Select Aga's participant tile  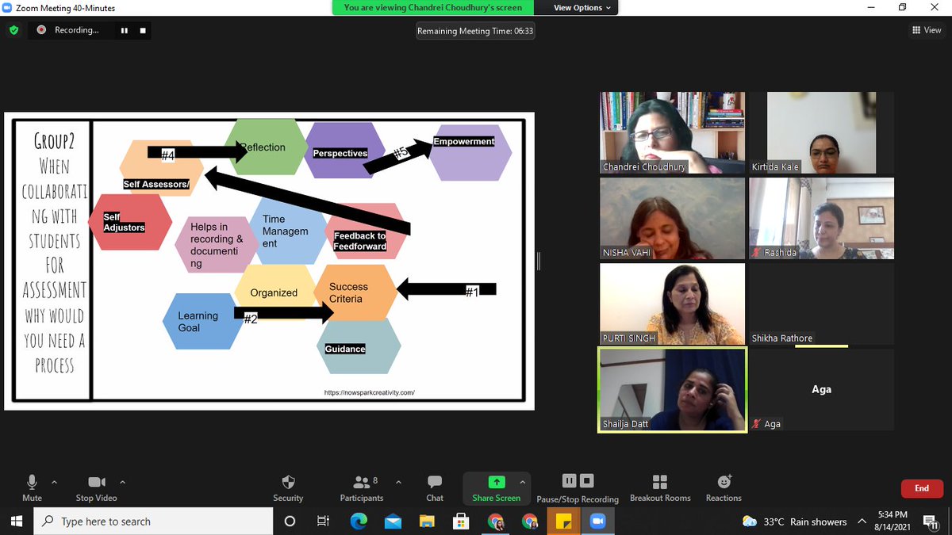[x=821, y=390]
